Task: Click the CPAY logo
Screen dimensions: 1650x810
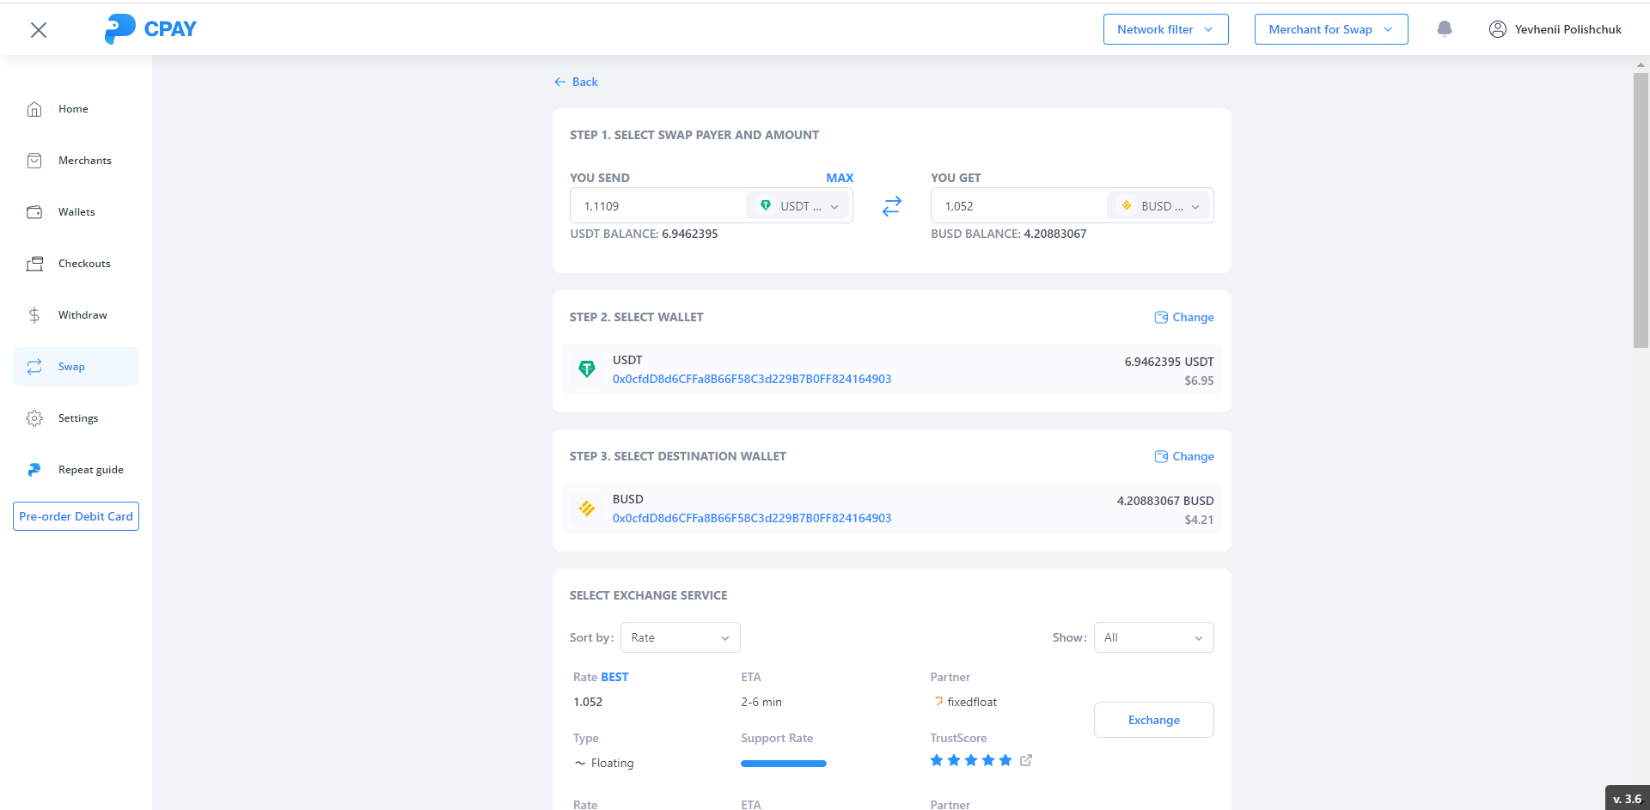Action: tap(150, 29)
